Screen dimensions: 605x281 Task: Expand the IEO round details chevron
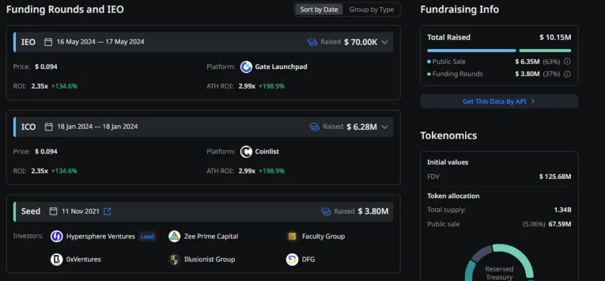pyautogui.click(x=385, y=42)
